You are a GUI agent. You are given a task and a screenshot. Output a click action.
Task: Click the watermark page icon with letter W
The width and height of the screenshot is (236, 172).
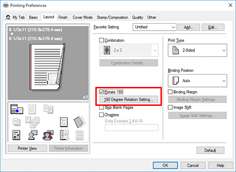coord(64,122)
